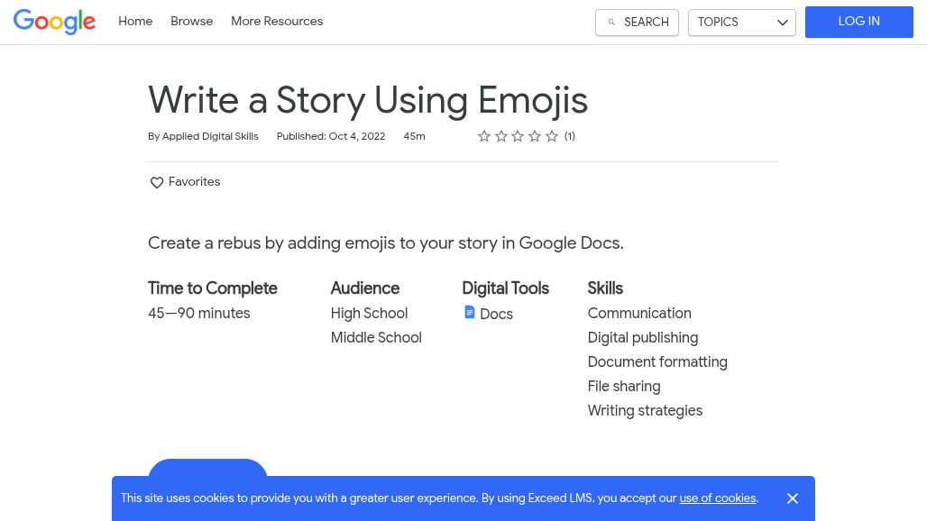927x521 pixels.
Task: Open the Home nav link
Action: (x=135, y=22)
